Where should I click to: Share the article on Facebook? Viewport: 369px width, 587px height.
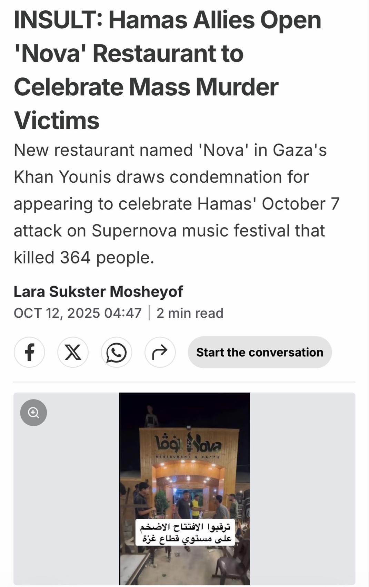coord(29,352)
